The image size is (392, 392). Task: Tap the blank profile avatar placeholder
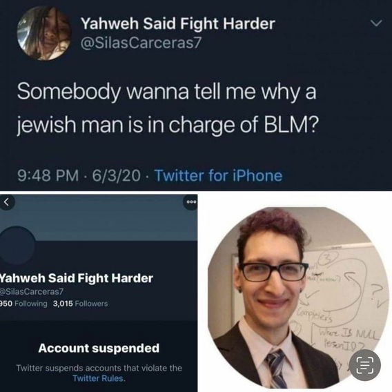click(17, 245)
